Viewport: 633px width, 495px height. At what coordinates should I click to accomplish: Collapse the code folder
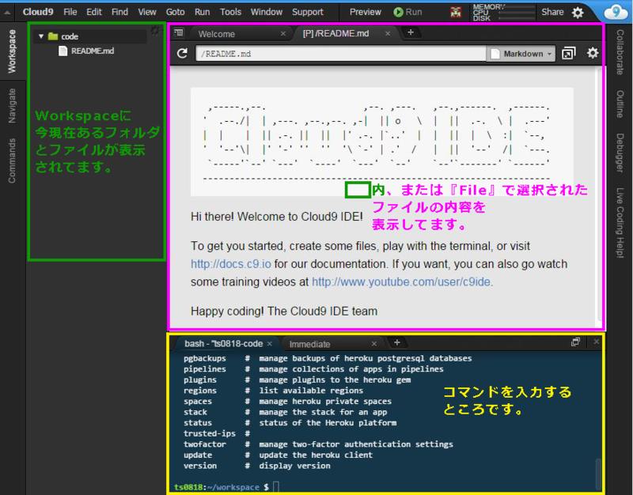[41, 36]
